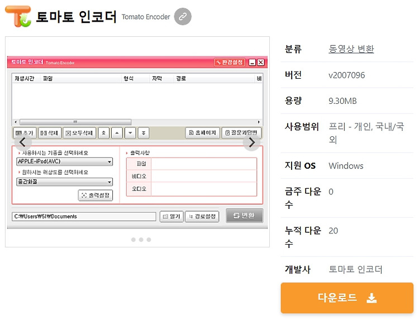Click the 오디오 output info row
Screen dimensions: 419x320
click(191, 189)
